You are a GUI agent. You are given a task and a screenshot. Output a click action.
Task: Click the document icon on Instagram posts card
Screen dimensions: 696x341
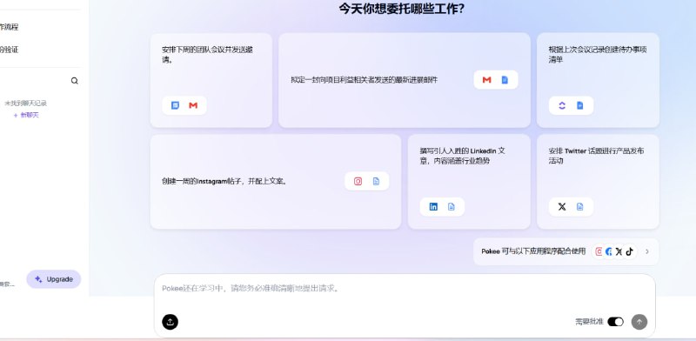point(376,181)
